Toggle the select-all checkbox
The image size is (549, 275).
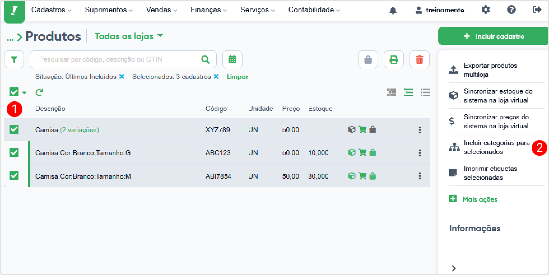pos(14,92)
